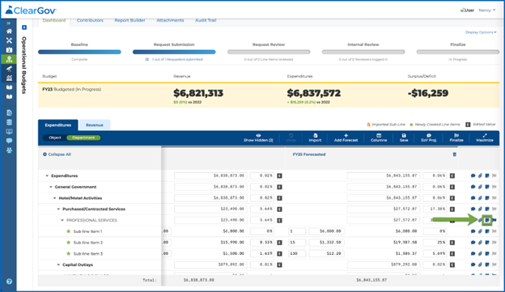Click the percent field showing 17.38%
Viewport: 505px width, 292px height.
tap(435, 209)
